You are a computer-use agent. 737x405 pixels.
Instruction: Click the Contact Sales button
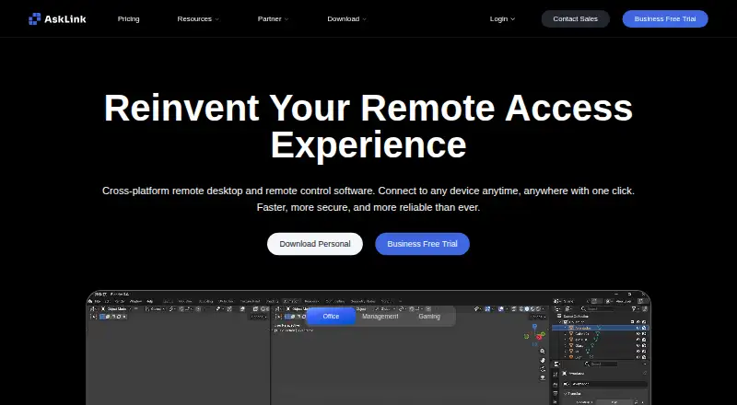pos(575,18)
